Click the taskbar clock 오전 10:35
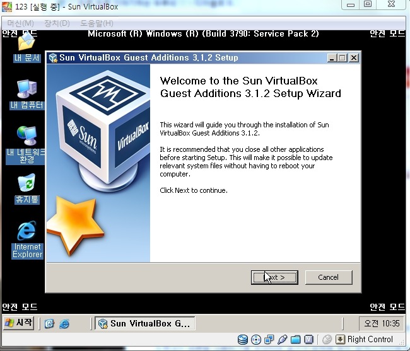 point(382,323)
